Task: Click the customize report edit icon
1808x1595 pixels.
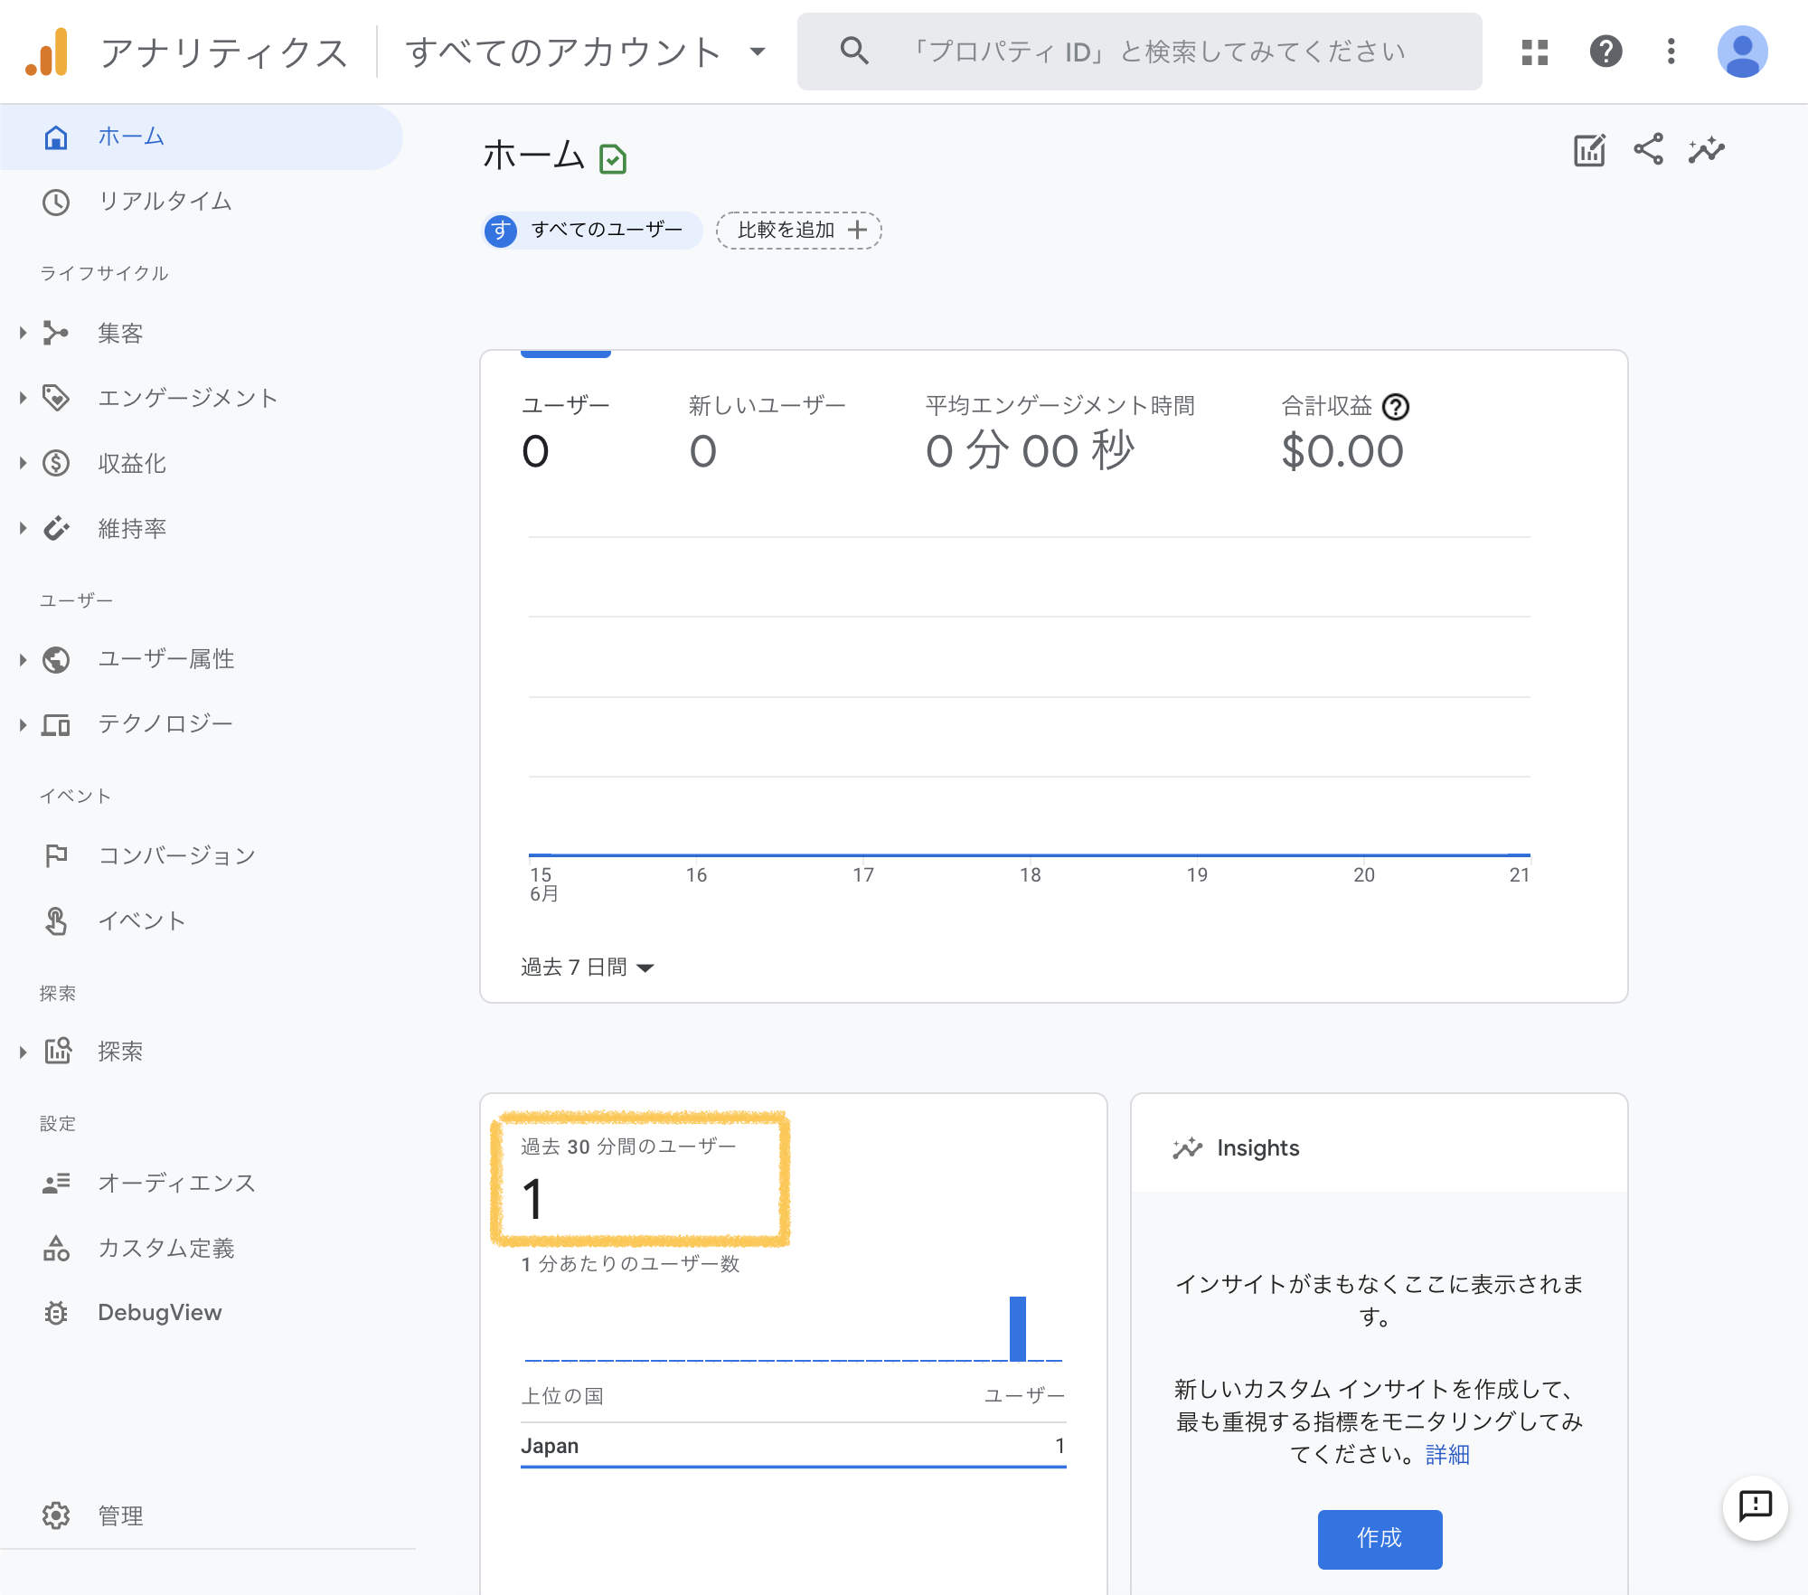Action: coord(1589,150)
